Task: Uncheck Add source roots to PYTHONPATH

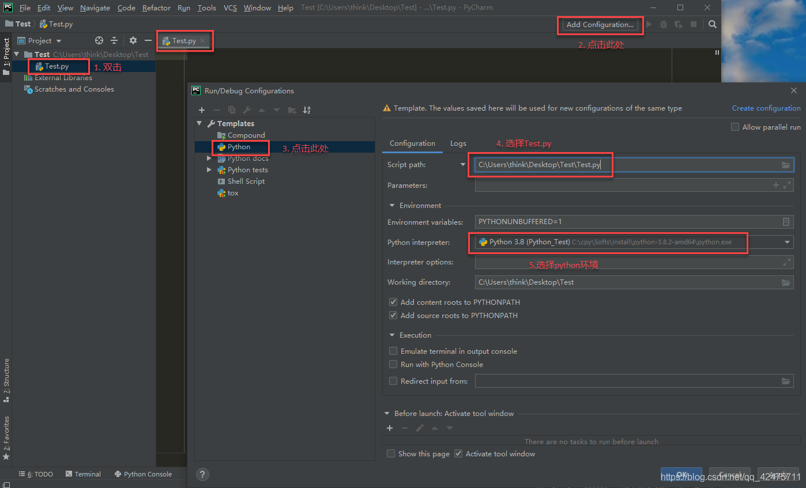Action: point(393,315)
